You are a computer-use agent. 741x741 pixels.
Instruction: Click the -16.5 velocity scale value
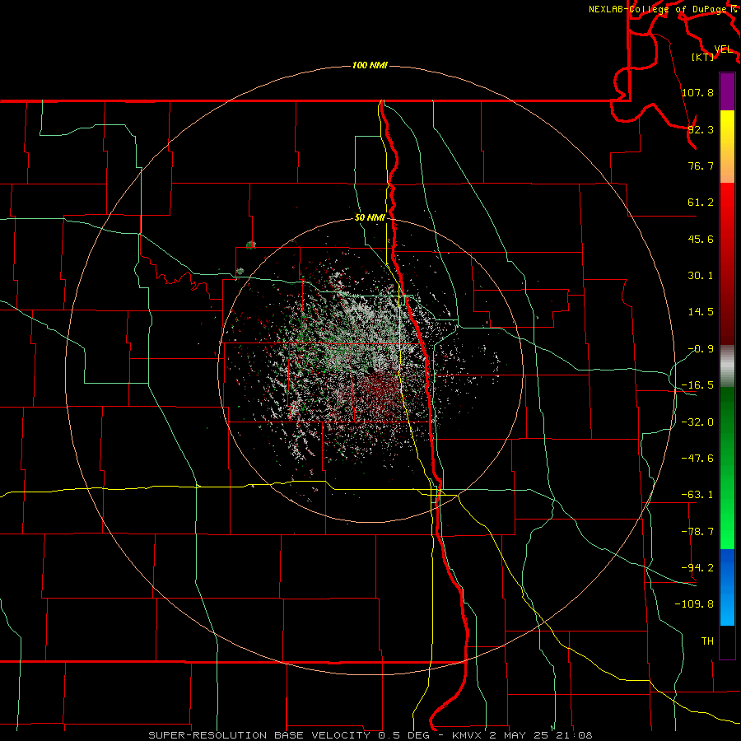(697, 385)
